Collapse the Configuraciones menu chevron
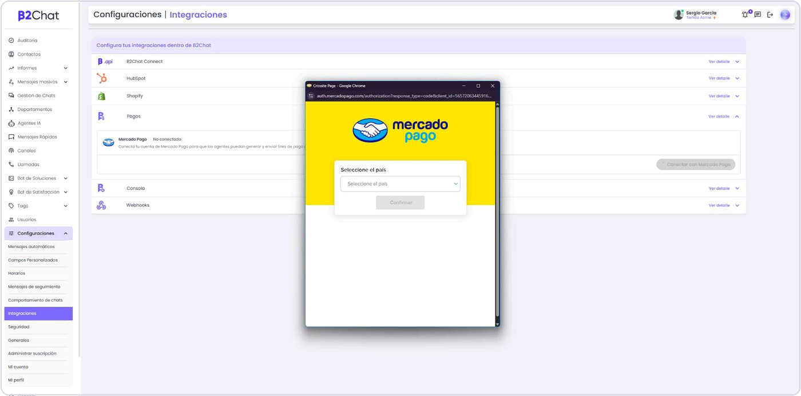The image size is (801, 396). point(66,233)
